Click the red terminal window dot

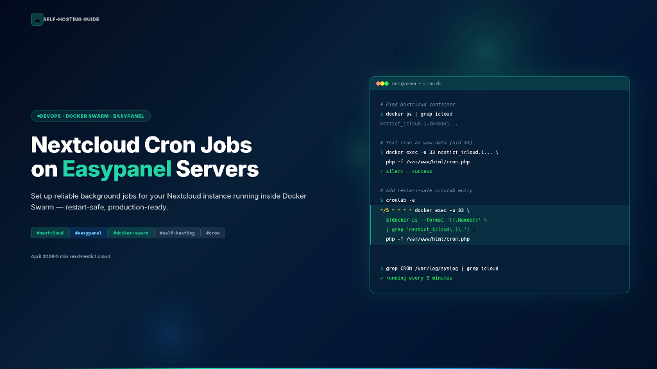point(378,84)
